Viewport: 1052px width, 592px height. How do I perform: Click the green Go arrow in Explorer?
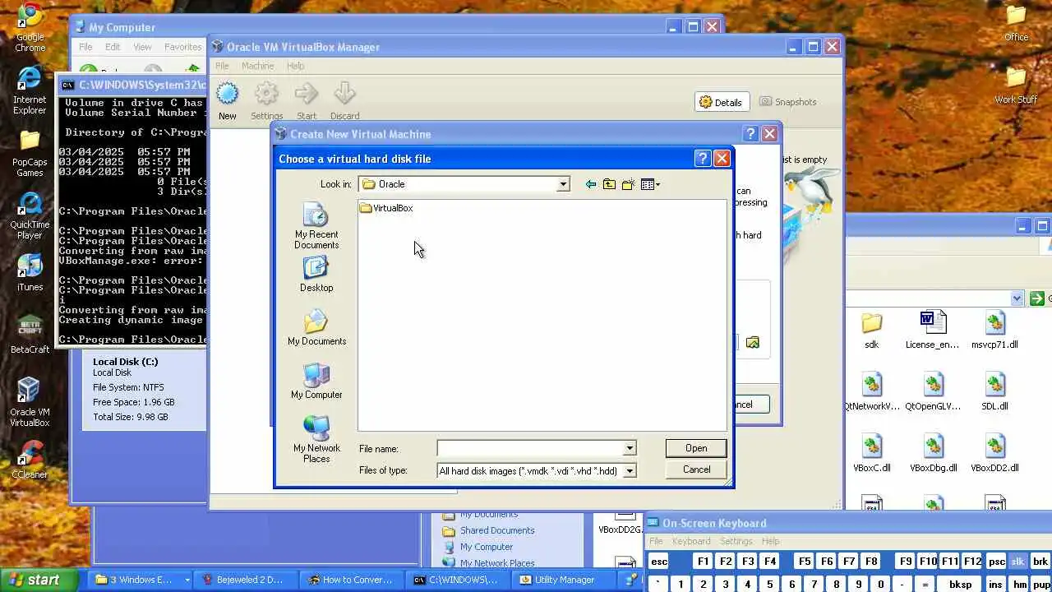[x=1039, y=299]
